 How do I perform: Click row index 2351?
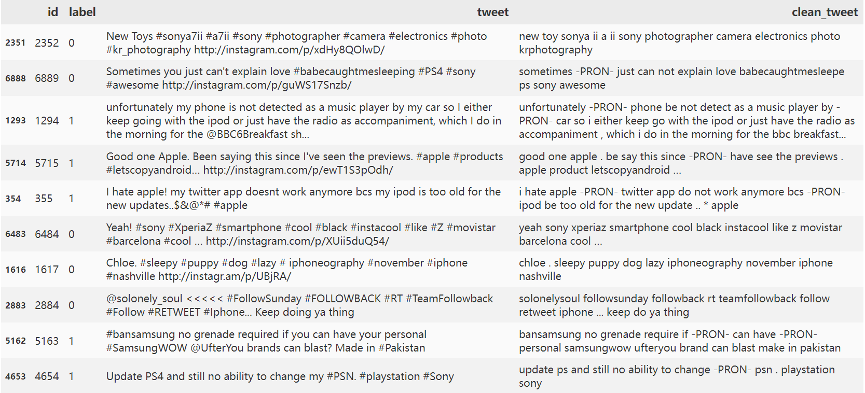click(x=16, y=43)
